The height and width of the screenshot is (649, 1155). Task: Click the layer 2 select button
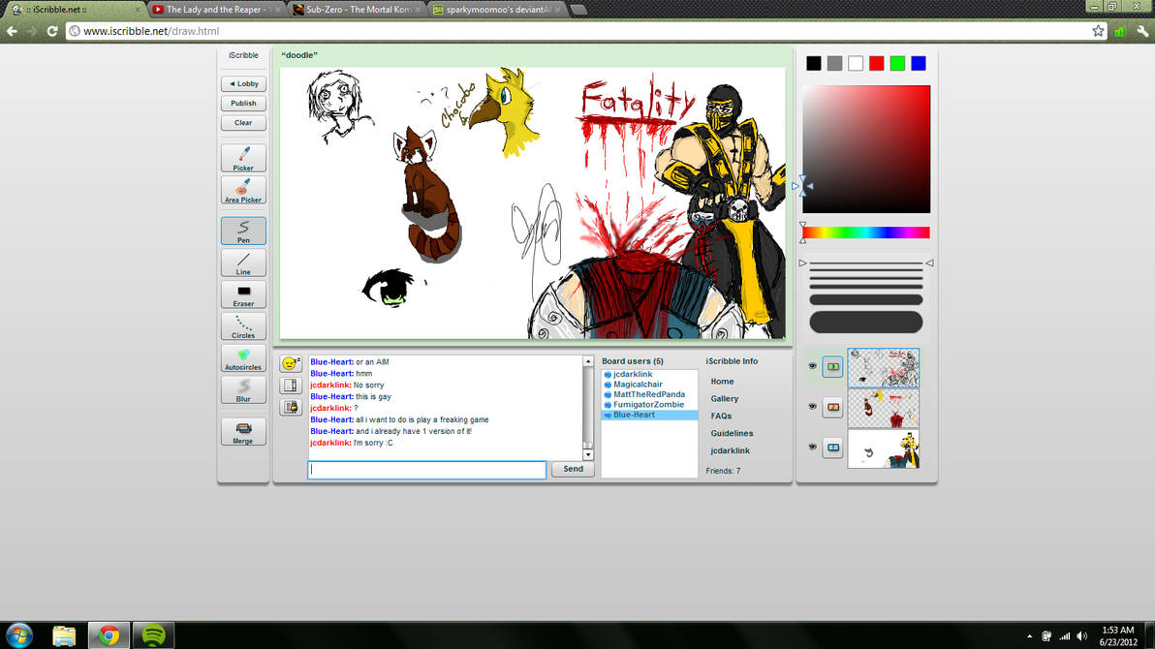(832, 407)
